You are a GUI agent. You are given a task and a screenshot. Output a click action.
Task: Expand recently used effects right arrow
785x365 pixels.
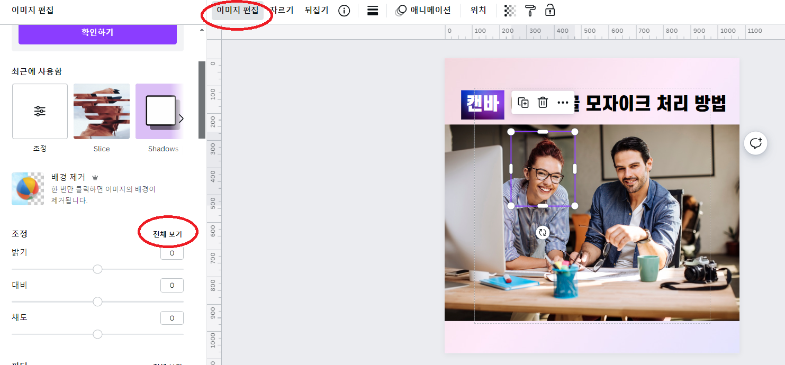click(181, 118)
